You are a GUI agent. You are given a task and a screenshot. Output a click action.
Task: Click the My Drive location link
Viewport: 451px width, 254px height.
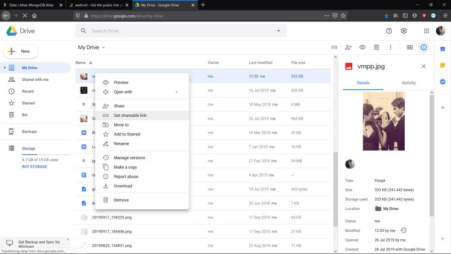coord(387,208)
